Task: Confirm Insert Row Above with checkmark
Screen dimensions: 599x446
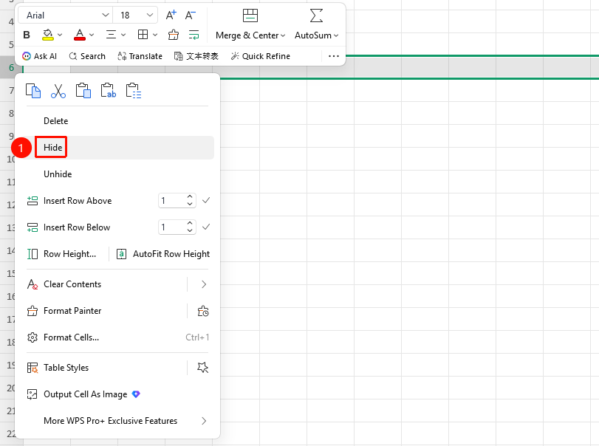Action: [206, 200]
